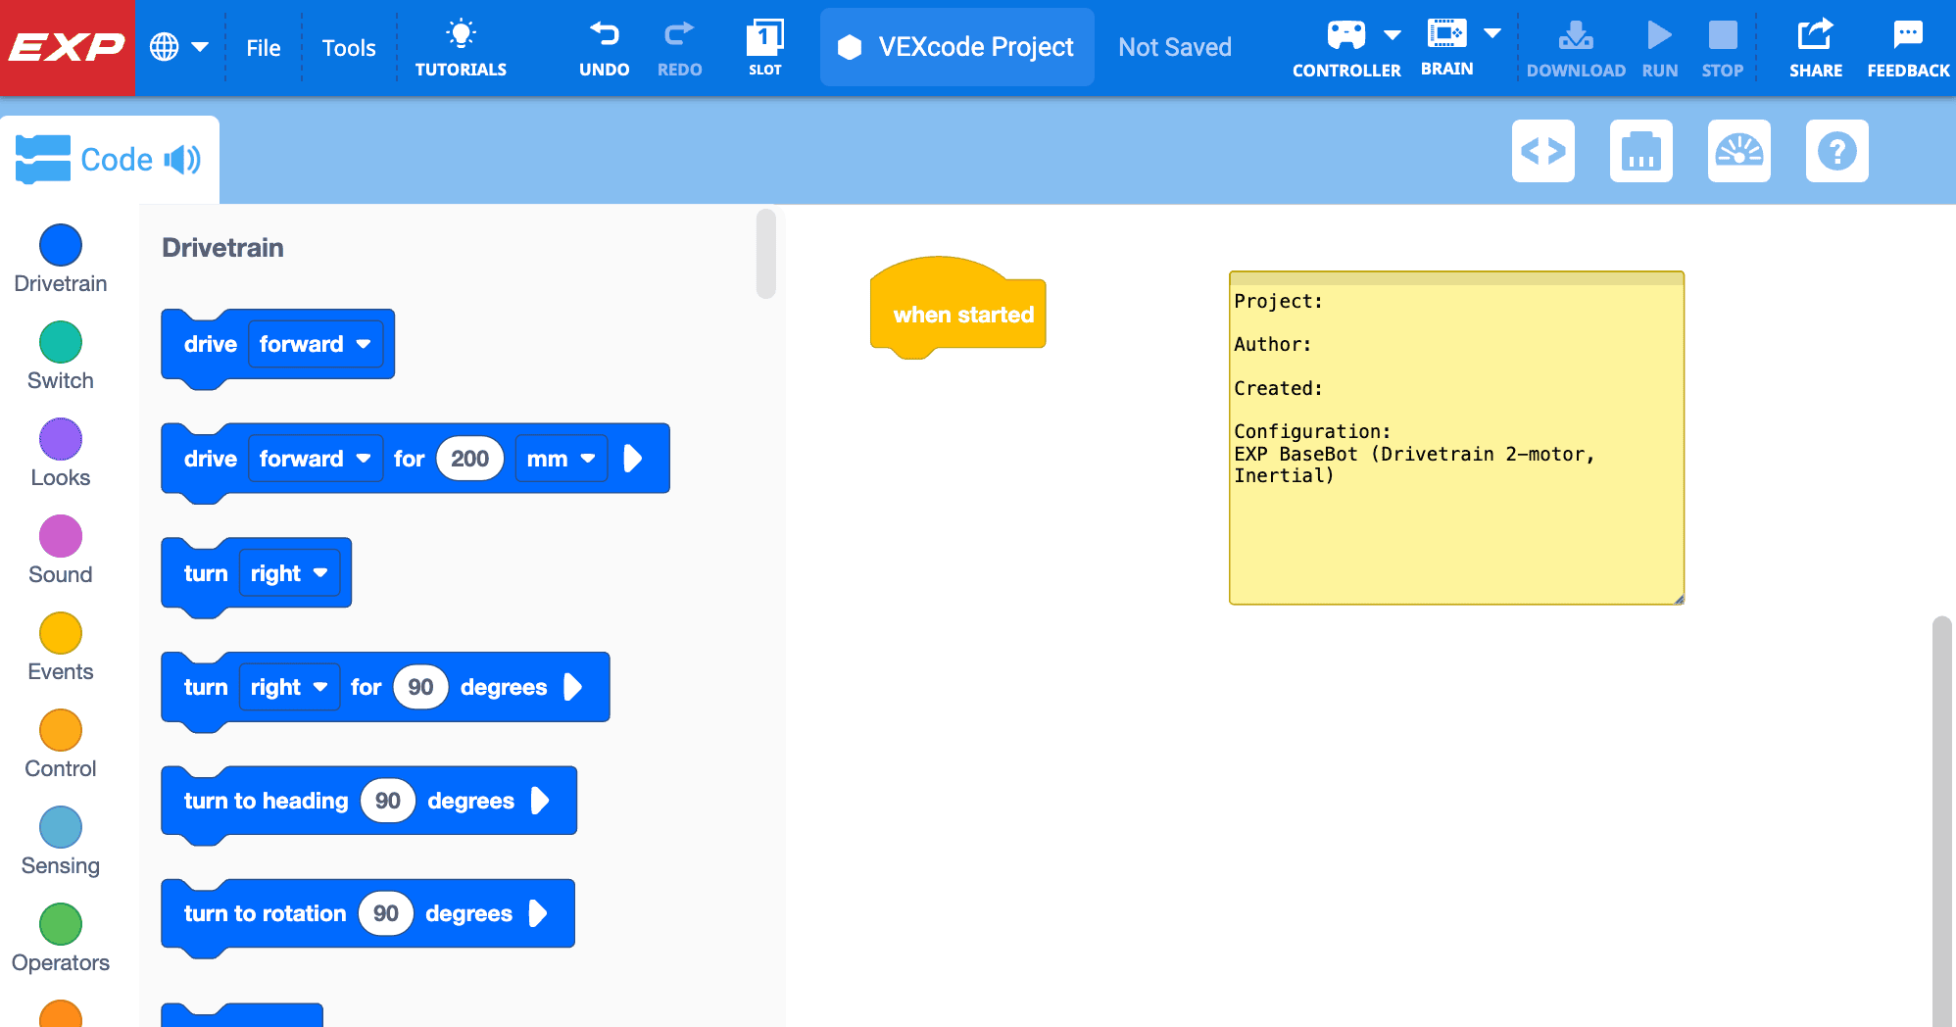
Task: Open the Tutorials page
Action: click(x=461, y=46)
